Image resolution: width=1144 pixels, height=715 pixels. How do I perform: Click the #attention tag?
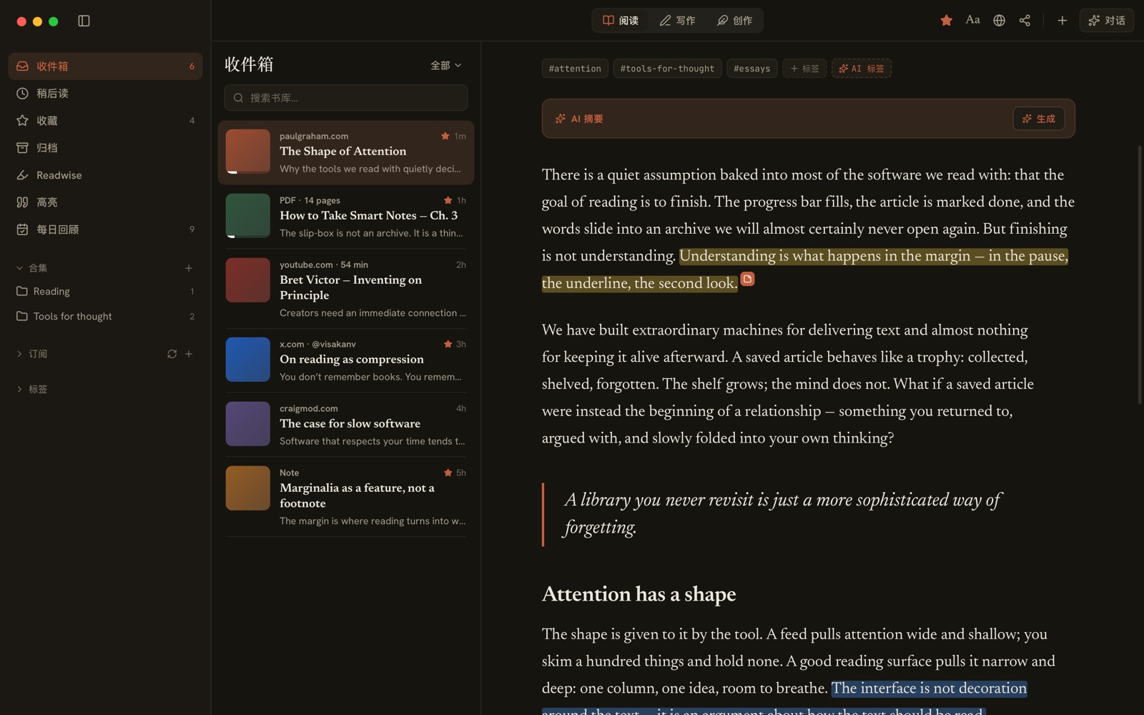coord(575,69)
